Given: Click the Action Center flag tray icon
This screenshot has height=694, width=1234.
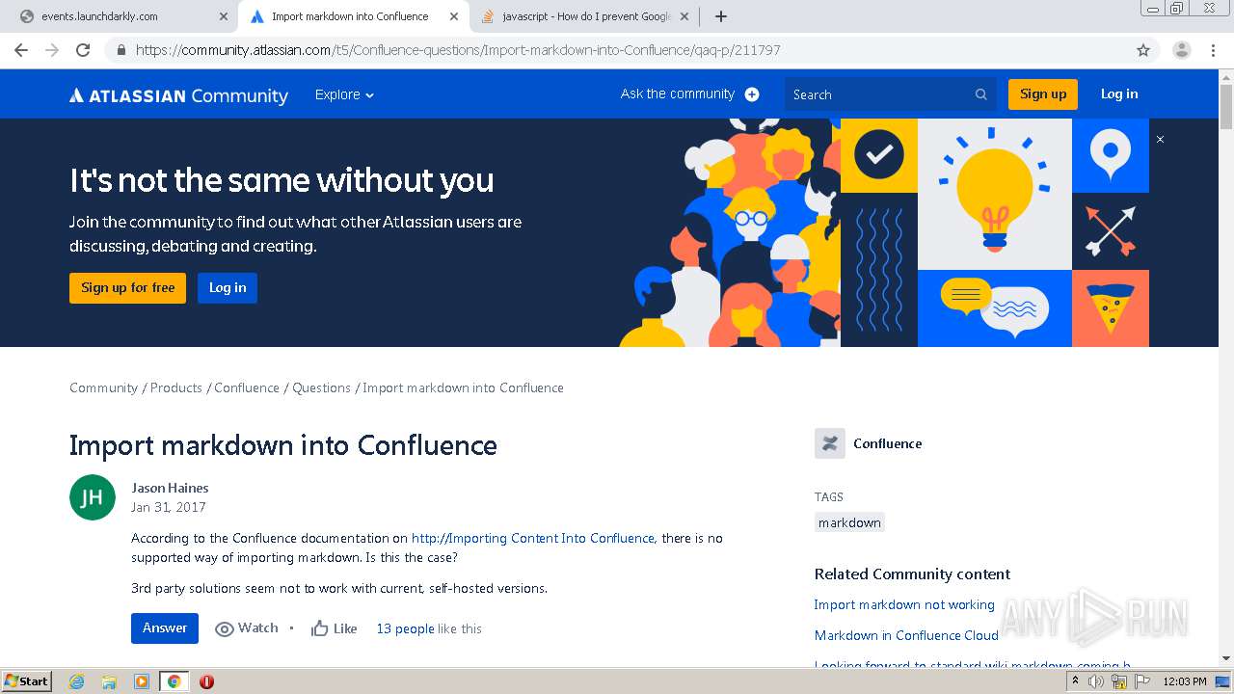Looking at the screenshot, I should (1142, 681).
